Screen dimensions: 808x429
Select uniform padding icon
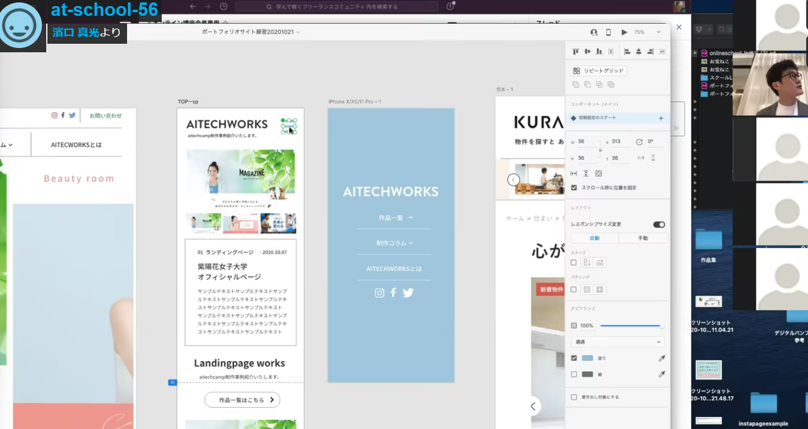[587, 289]
